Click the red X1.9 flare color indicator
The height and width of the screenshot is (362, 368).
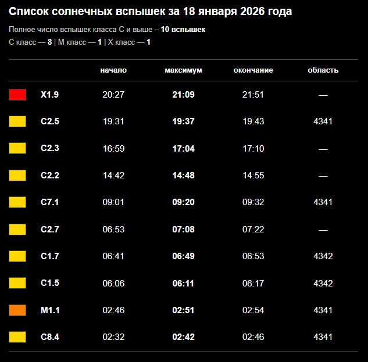tap(17, 95)
